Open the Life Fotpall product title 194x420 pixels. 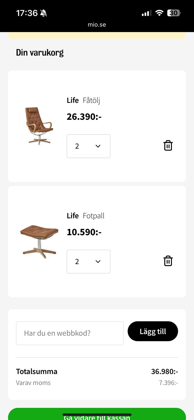pyautogui.click(x=85, y=216)
